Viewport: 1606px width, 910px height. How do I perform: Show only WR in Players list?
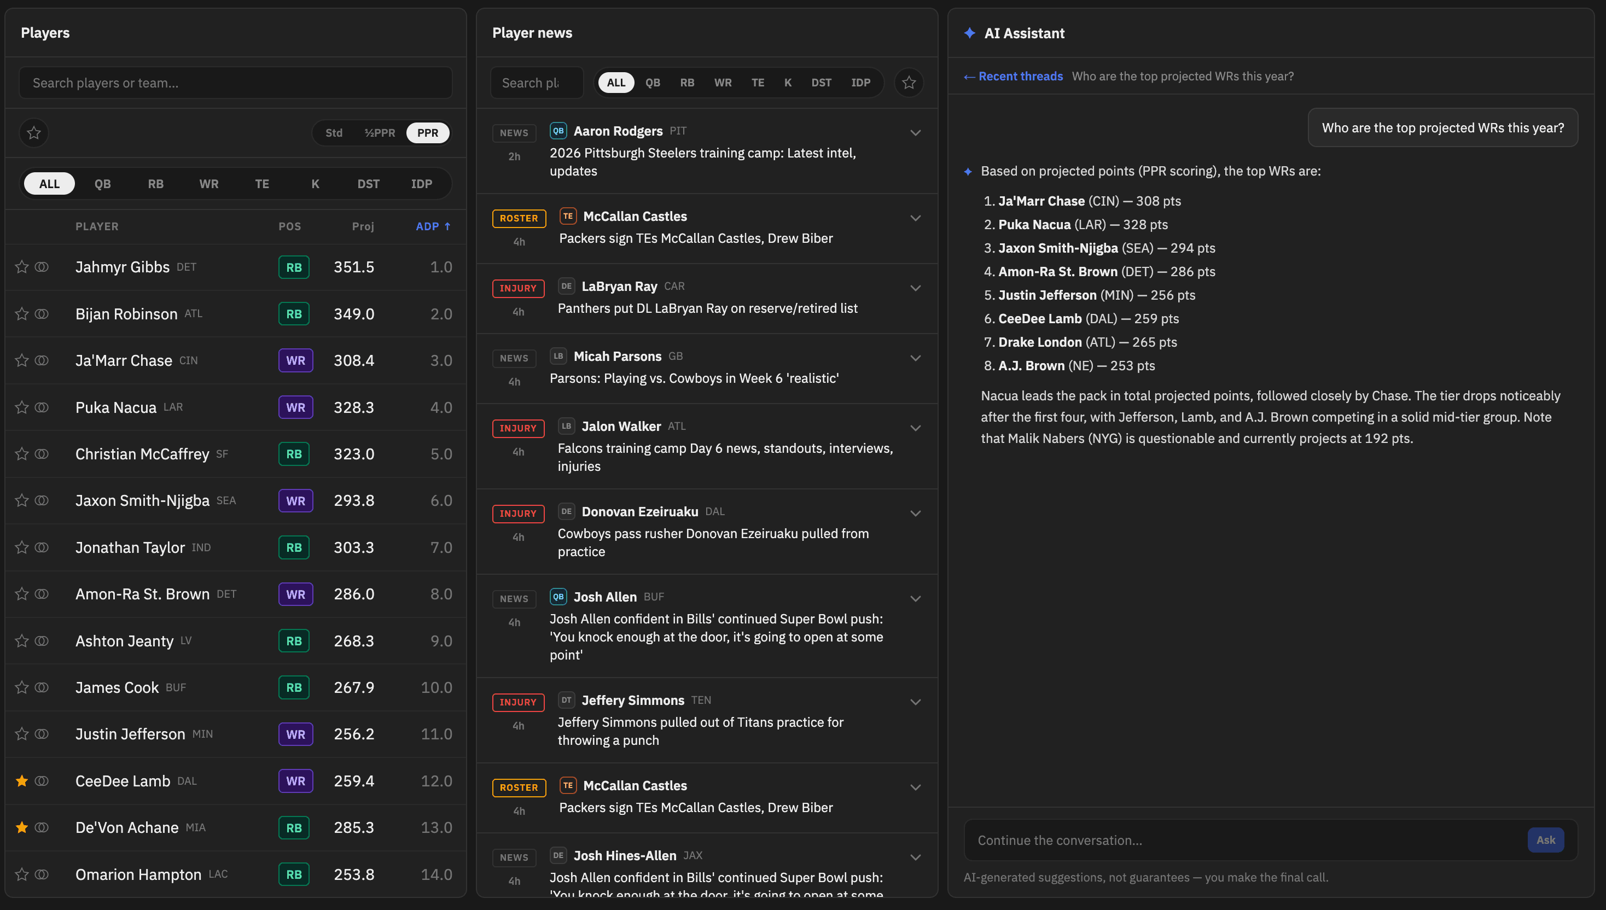click(x=209, y=184)
